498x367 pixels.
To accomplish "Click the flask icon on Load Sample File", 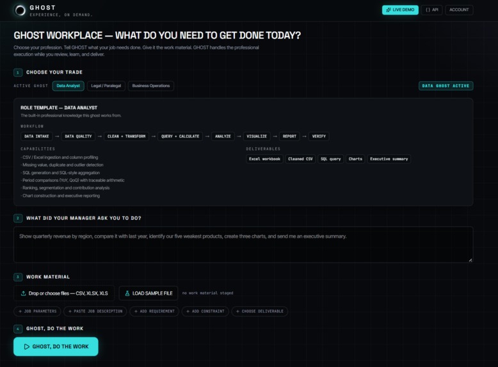I will [127, 293].
